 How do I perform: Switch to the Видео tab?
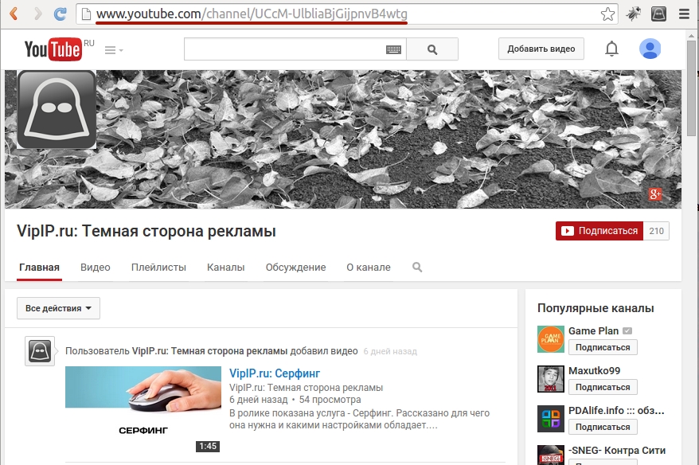[x=96, y=268]
